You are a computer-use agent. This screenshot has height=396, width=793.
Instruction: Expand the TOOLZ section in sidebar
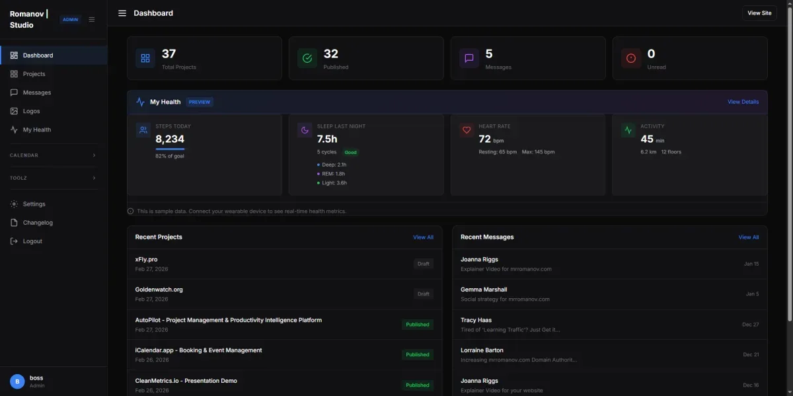point(53,178)
